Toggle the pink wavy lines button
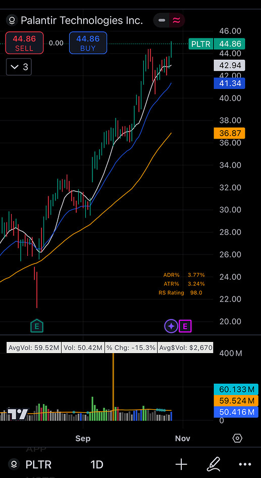 pyautogui.click(x=176, y=20)
